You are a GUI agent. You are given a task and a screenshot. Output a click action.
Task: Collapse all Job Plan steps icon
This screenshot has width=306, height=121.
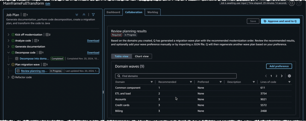(x=84, y=15)
